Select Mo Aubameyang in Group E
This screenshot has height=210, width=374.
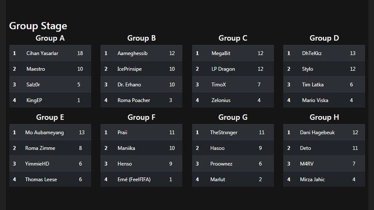[44, 132]
